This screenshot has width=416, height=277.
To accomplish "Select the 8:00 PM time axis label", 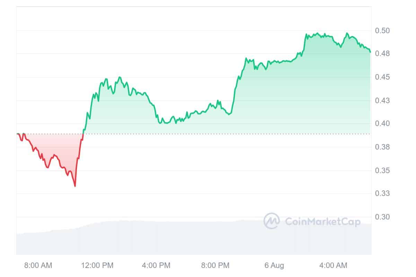I will (215, 266).
